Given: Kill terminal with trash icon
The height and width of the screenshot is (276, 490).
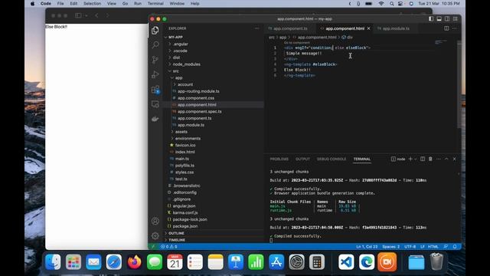Looking at the screenshot, I should [x=430, y=159].
